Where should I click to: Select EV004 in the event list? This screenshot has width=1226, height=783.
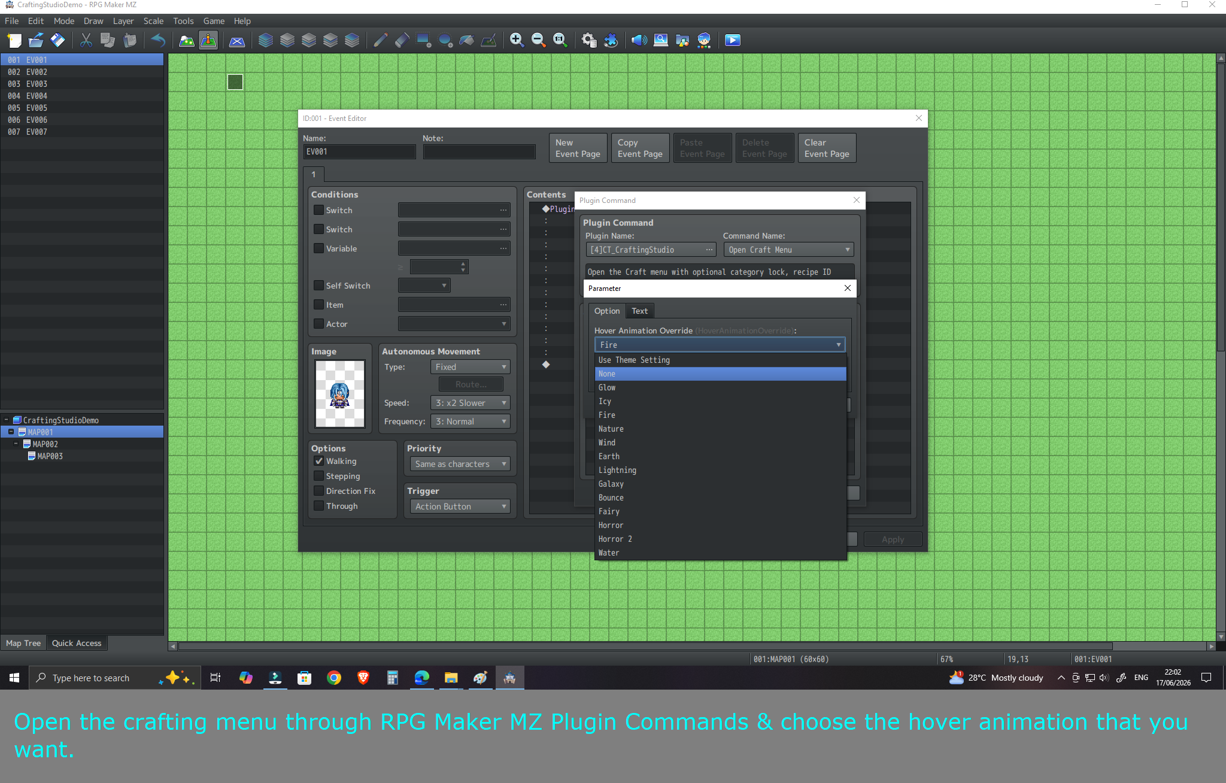[82, 96]
